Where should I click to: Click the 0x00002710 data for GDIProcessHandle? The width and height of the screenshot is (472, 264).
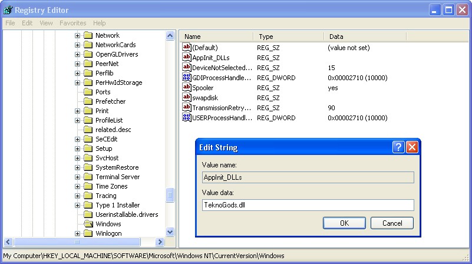point(358,78)
